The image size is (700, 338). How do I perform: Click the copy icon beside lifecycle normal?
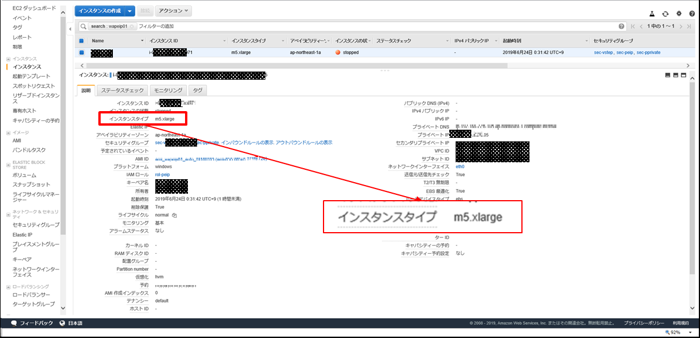click(175, 215)
